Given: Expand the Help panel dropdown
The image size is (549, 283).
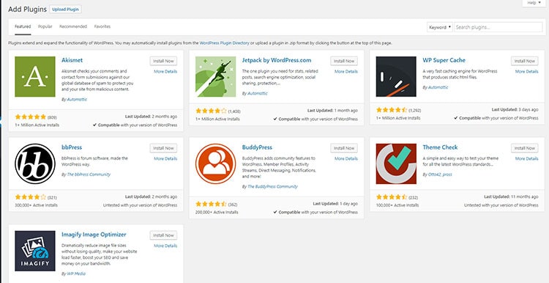Looking at the screenshot, I should point(534,3).
